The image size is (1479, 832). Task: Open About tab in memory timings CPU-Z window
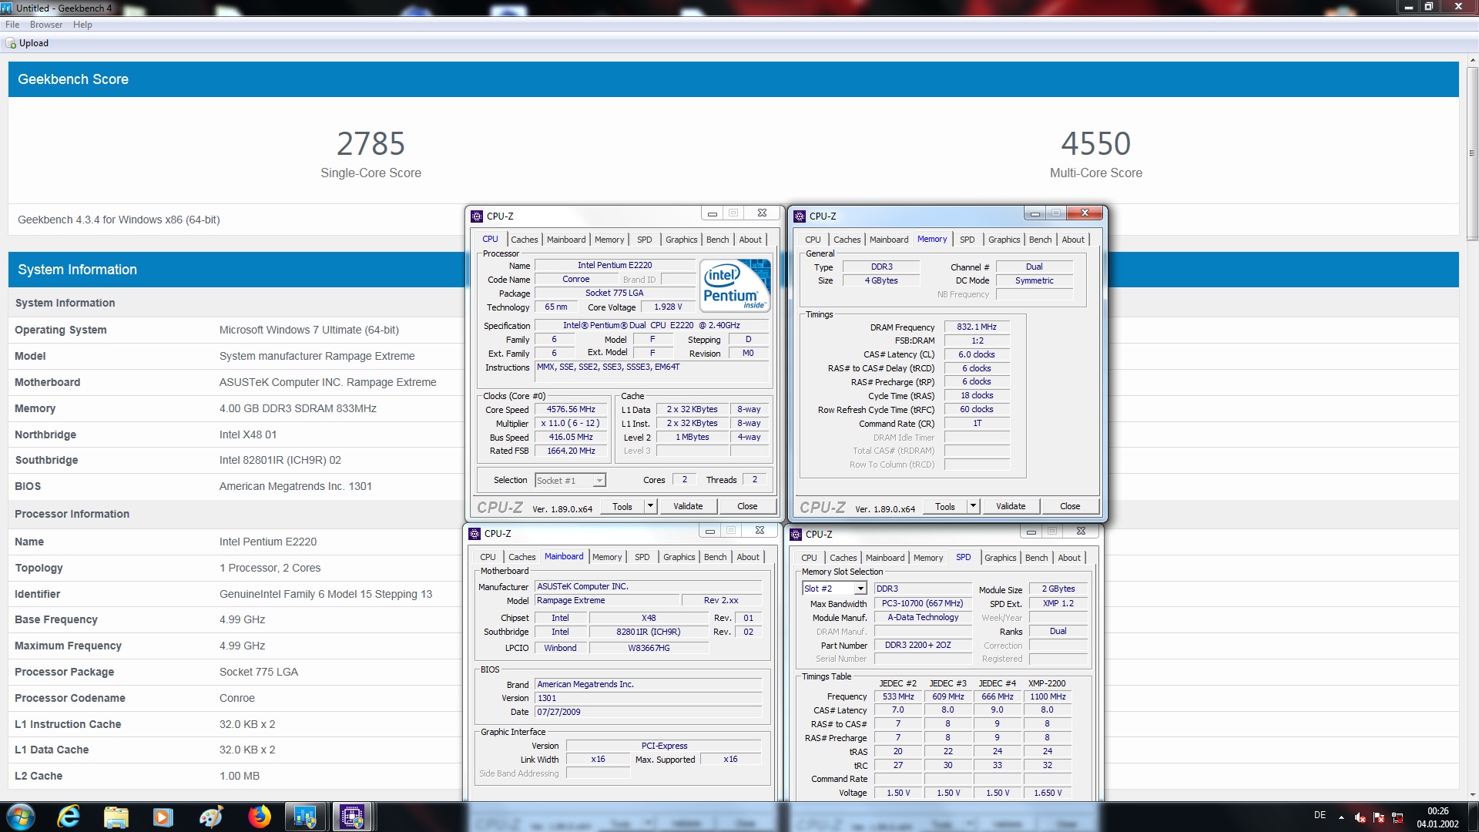(x=1073, y=240)
